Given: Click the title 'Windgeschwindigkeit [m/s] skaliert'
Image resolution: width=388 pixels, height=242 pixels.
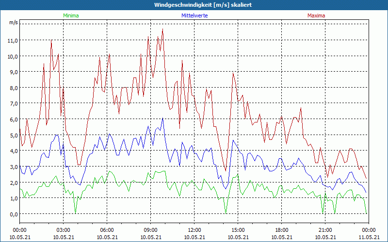Looking at the screenshot, I should point(203,5).
